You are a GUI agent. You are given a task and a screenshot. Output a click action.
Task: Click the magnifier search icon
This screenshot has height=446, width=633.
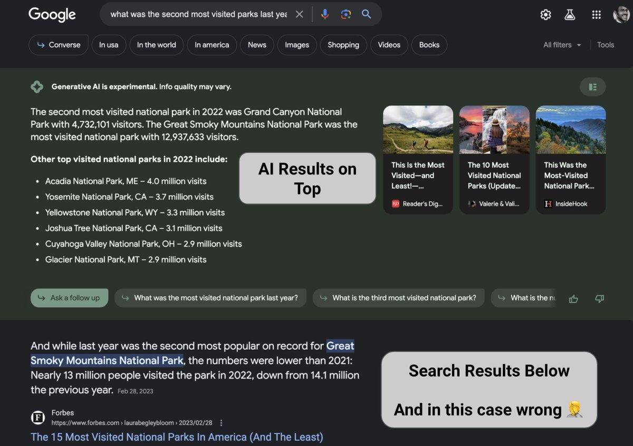click(x=367, y=14)
